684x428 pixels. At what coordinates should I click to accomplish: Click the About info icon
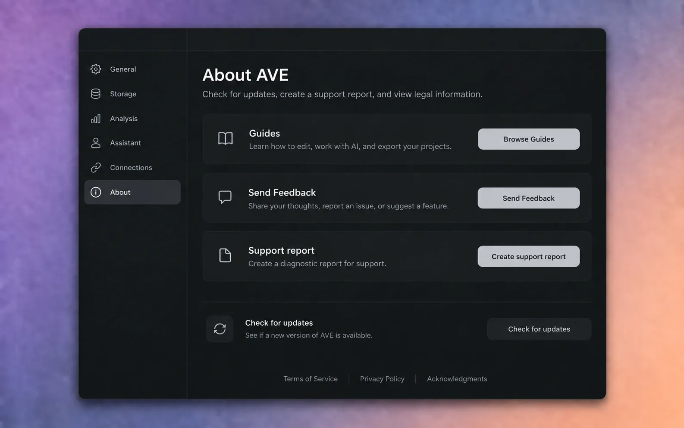(x=96, y=192)
